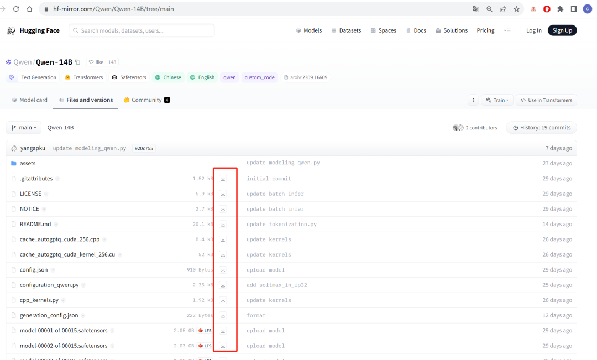Reload the page in browser
This screenshot has width=597, height=360.
16,9
